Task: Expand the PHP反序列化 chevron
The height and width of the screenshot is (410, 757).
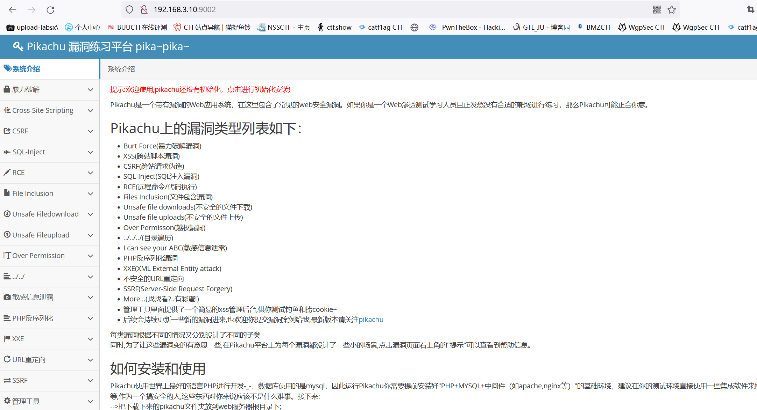Action: (x=91, y=319)
